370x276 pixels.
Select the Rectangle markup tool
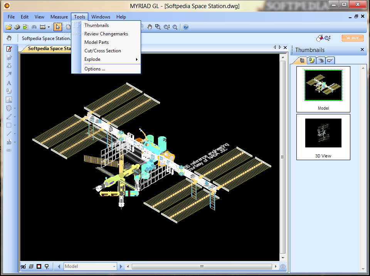click(9, 125)
